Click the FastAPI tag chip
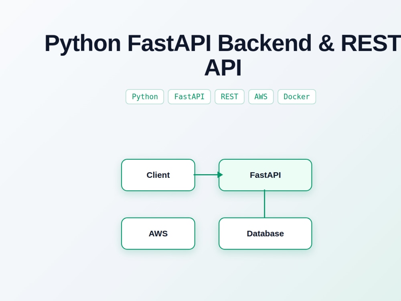 coord(189,97)
